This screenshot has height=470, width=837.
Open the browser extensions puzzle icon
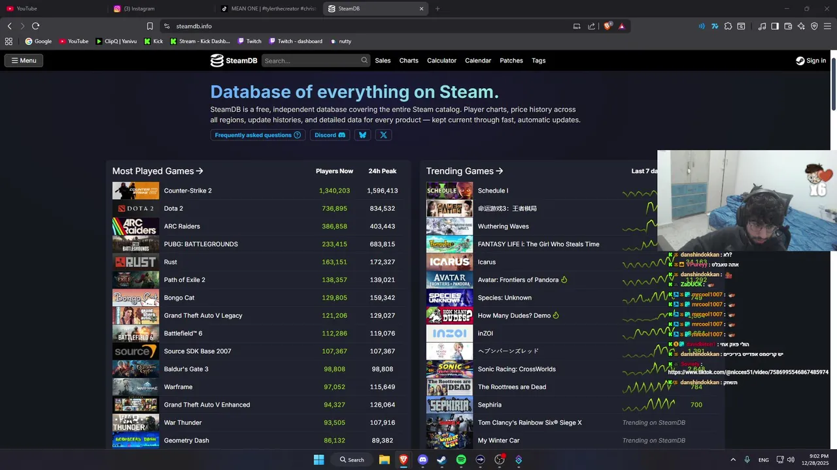click(728, 26)
